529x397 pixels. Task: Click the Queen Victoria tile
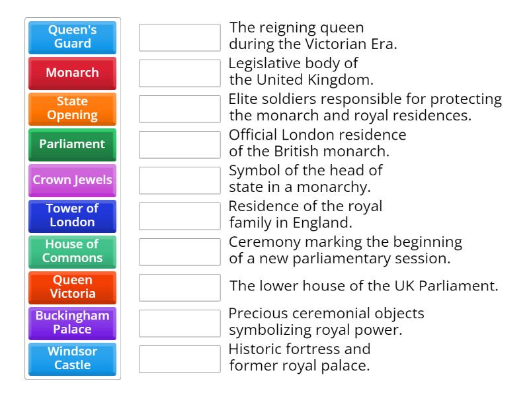72,287
